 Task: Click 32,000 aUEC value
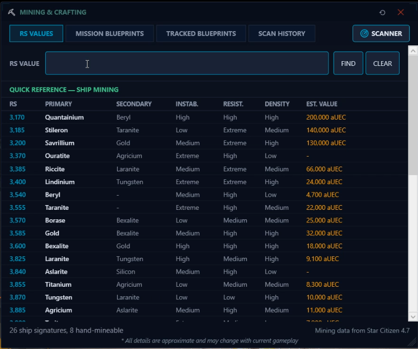(x=324, y=233)
